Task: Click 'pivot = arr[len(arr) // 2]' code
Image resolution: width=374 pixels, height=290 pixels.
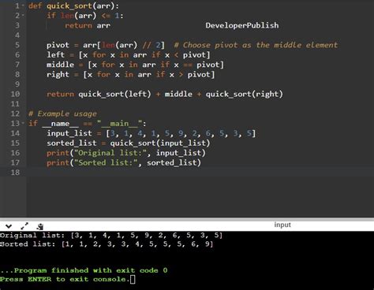Action: point(106,45)
